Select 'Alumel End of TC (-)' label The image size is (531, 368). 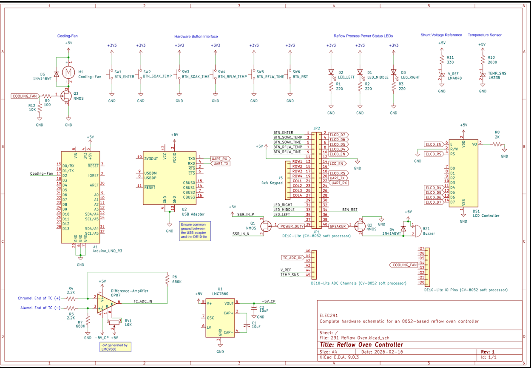[40, 307]
